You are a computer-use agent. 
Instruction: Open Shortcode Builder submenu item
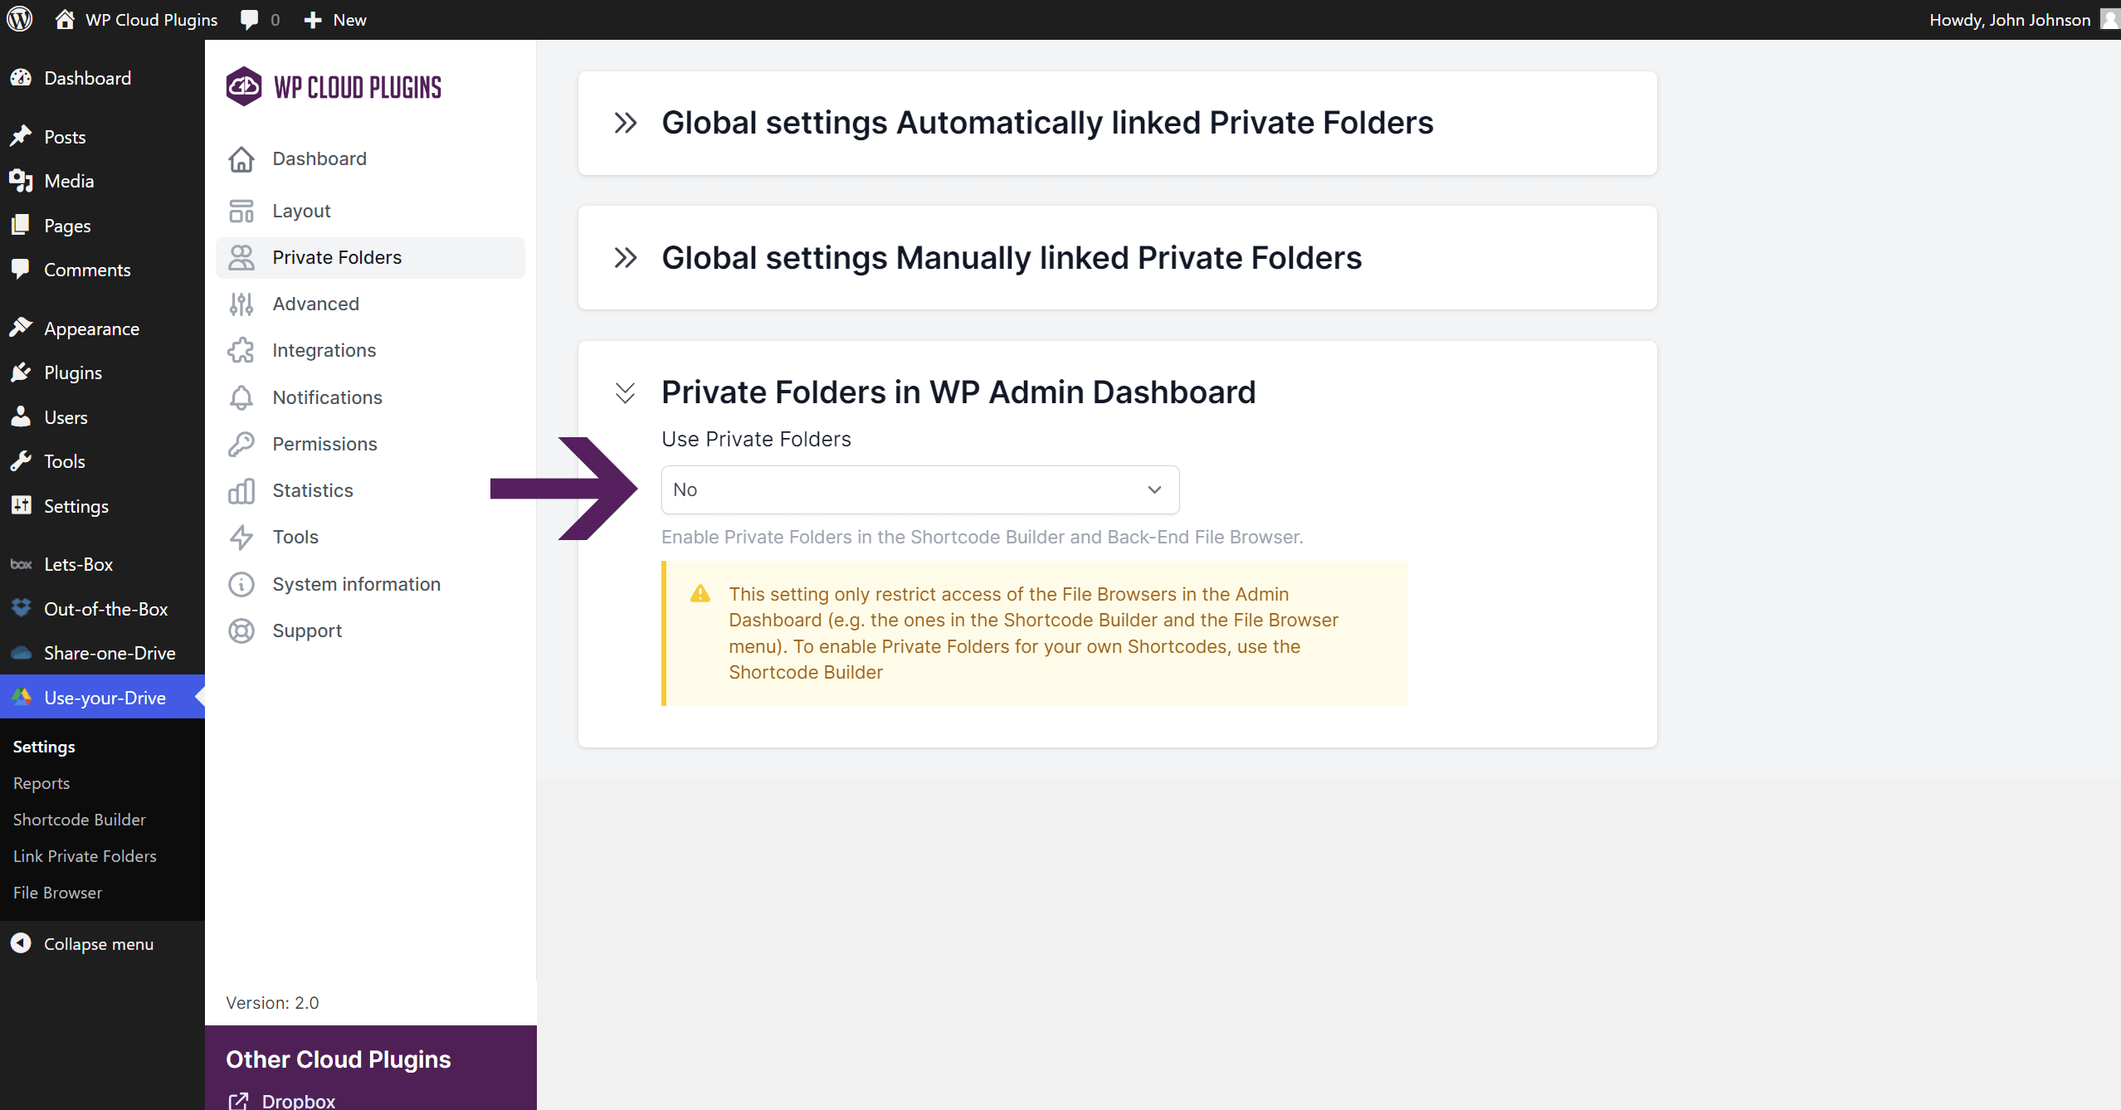pos(80,820)
